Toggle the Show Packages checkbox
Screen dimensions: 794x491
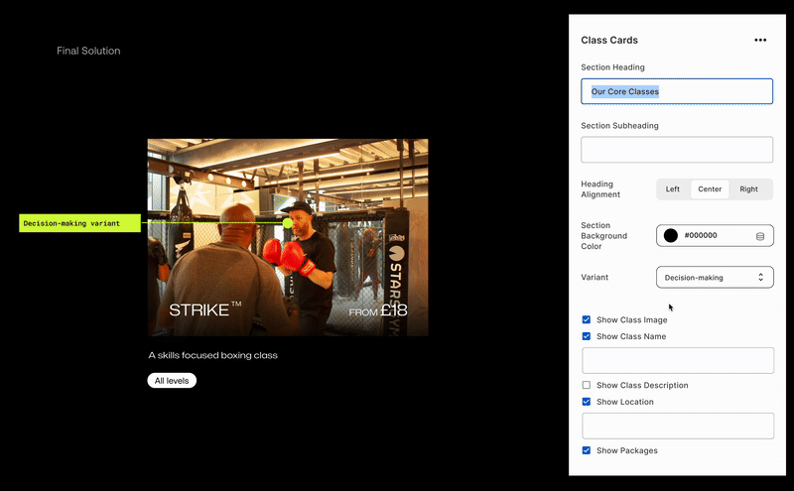click(x=587, y=450)
